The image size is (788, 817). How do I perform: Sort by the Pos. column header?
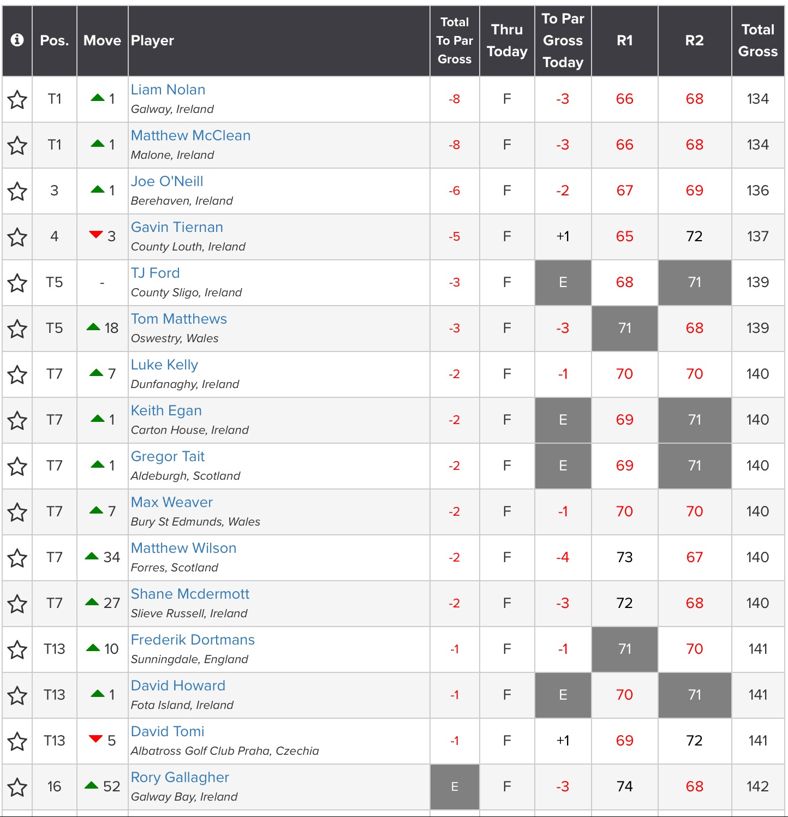(x=55, y=40)
